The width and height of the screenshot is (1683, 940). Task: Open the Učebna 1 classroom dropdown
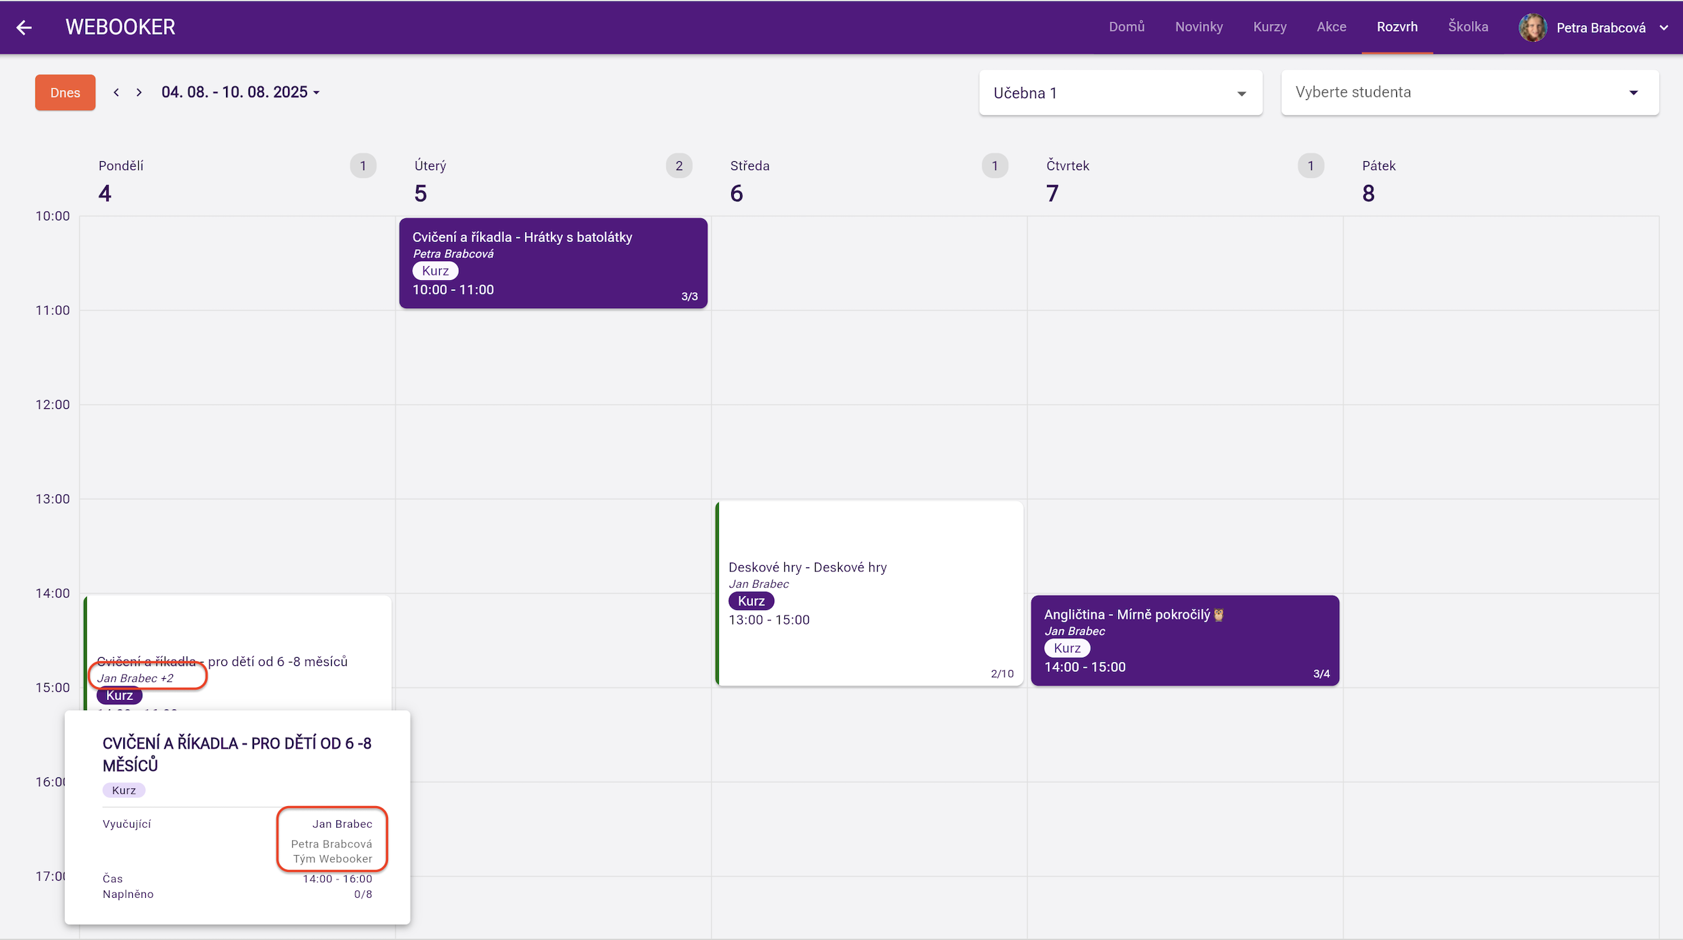pos(1120,93)
